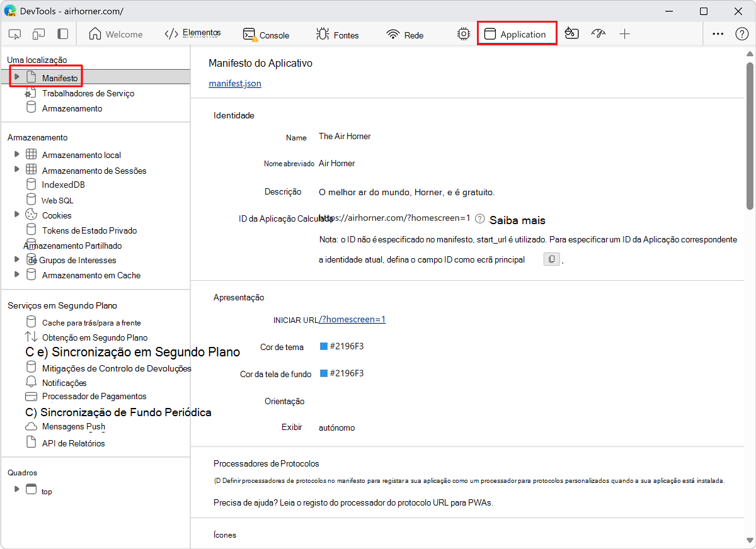
Task: Click the Cor da tela de fundo swatch
Action: [324, 373]
